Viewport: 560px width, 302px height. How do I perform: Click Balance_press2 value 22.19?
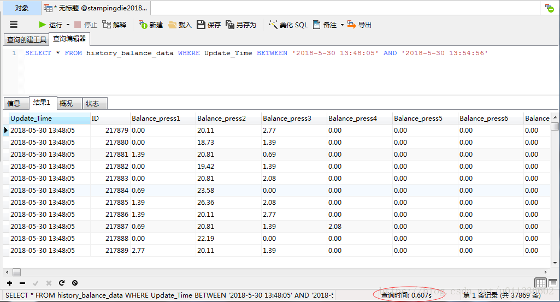228,239
